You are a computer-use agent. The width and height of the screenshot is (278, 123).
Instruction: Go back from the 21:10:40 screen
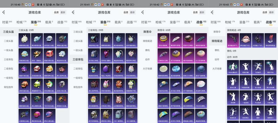click(3, 12)
